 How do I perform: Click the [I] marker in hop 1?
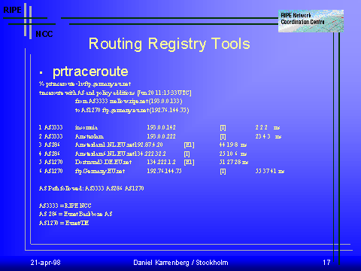(x=223, y=128)
